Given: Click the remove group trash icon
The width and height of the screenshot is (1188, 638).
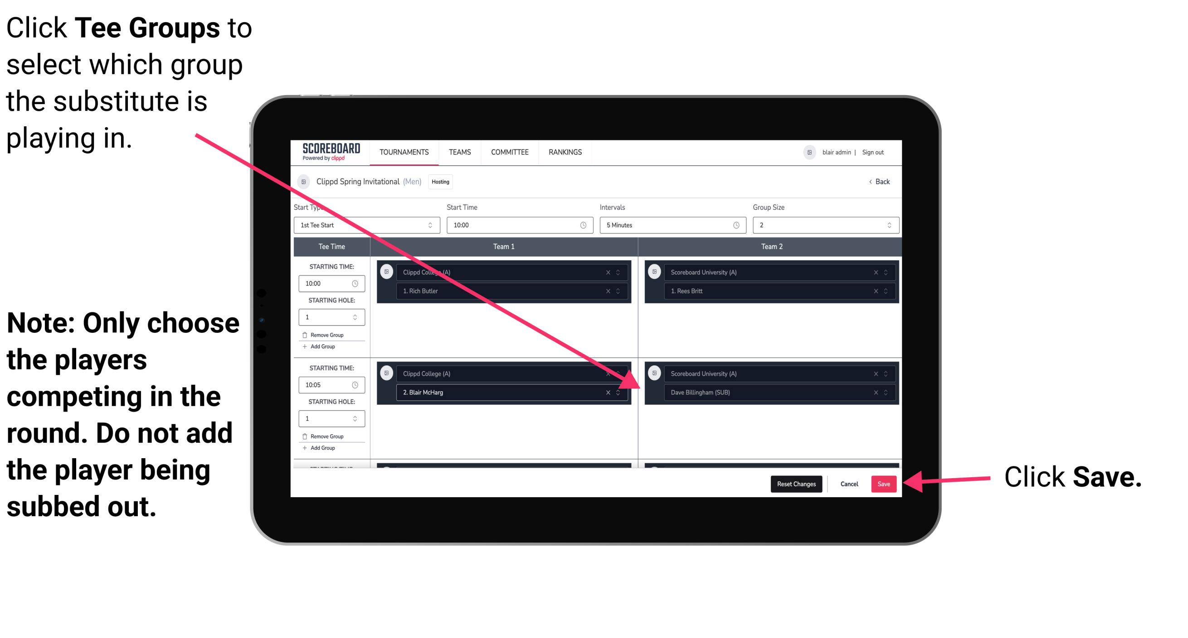Looking at the screenshot, I should point(306,334).
